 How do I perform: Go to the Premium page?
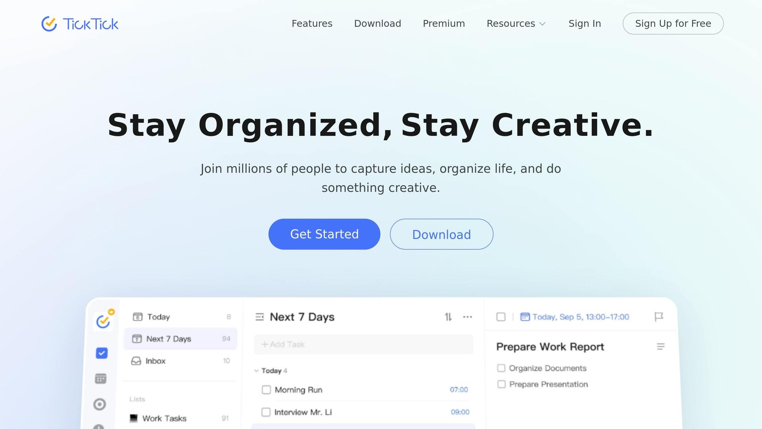click(444, 23)
